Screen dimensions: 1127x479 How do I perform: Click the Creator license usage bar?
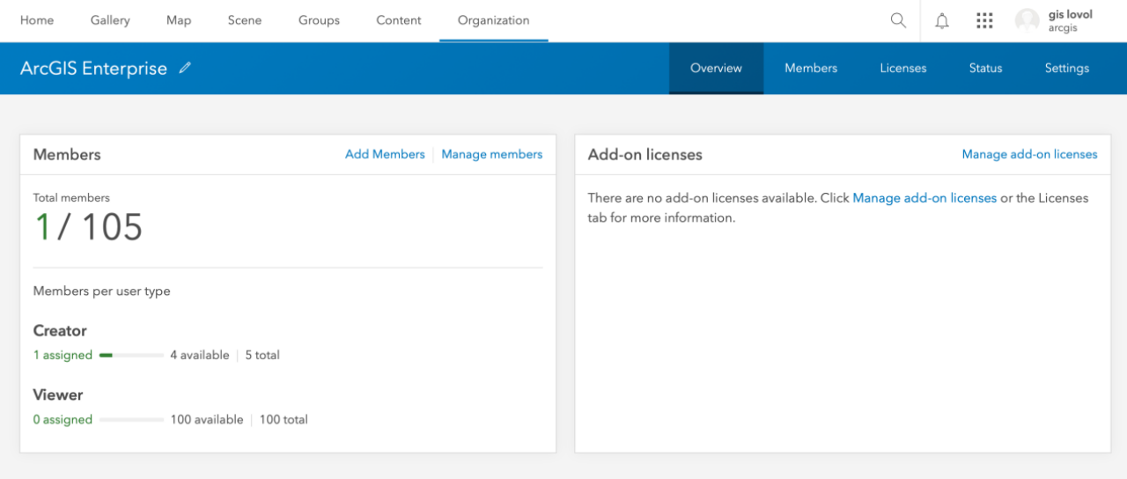(x=131, y=355)
